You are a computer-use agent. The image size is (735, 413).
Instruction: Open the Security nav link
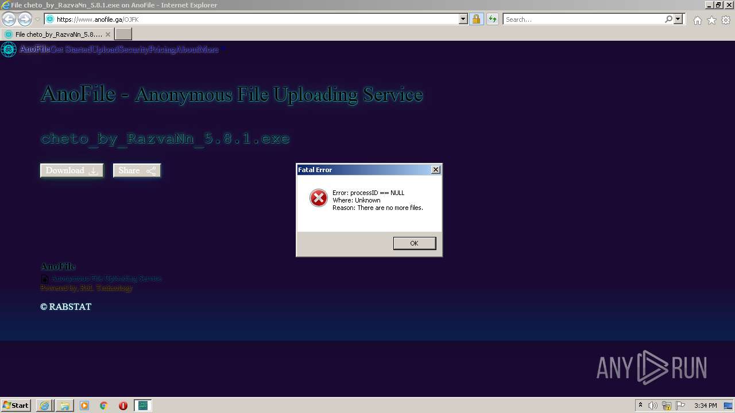[134, 49]
